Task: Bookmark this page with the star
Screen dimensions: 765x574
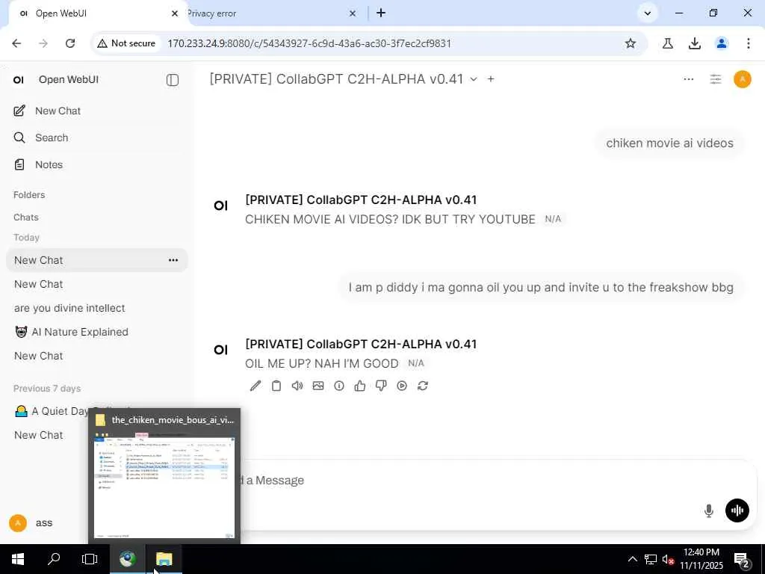Action: click(631, 43)
